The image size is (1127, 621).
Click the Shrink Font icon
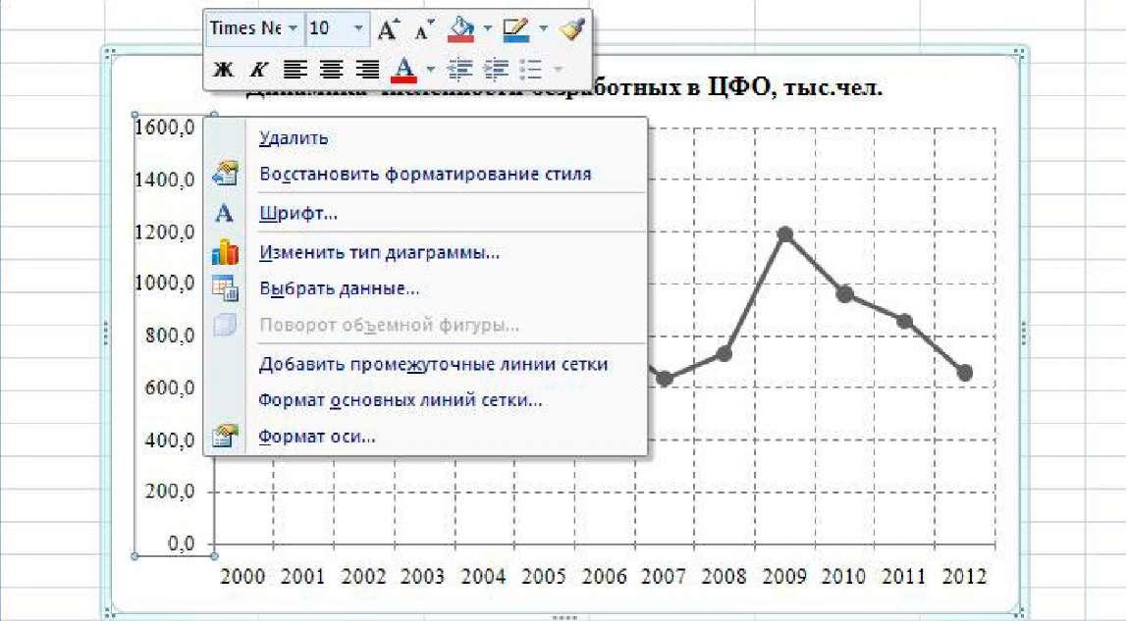pyautogui.click(x=424, y=29)
